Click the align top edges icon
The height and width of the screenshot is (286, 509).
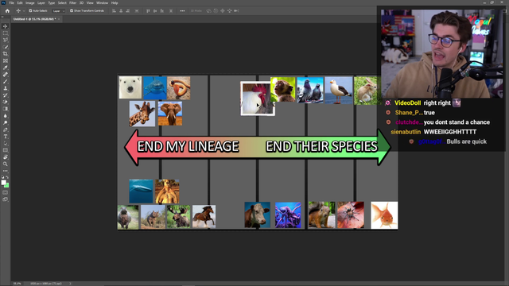148,10
